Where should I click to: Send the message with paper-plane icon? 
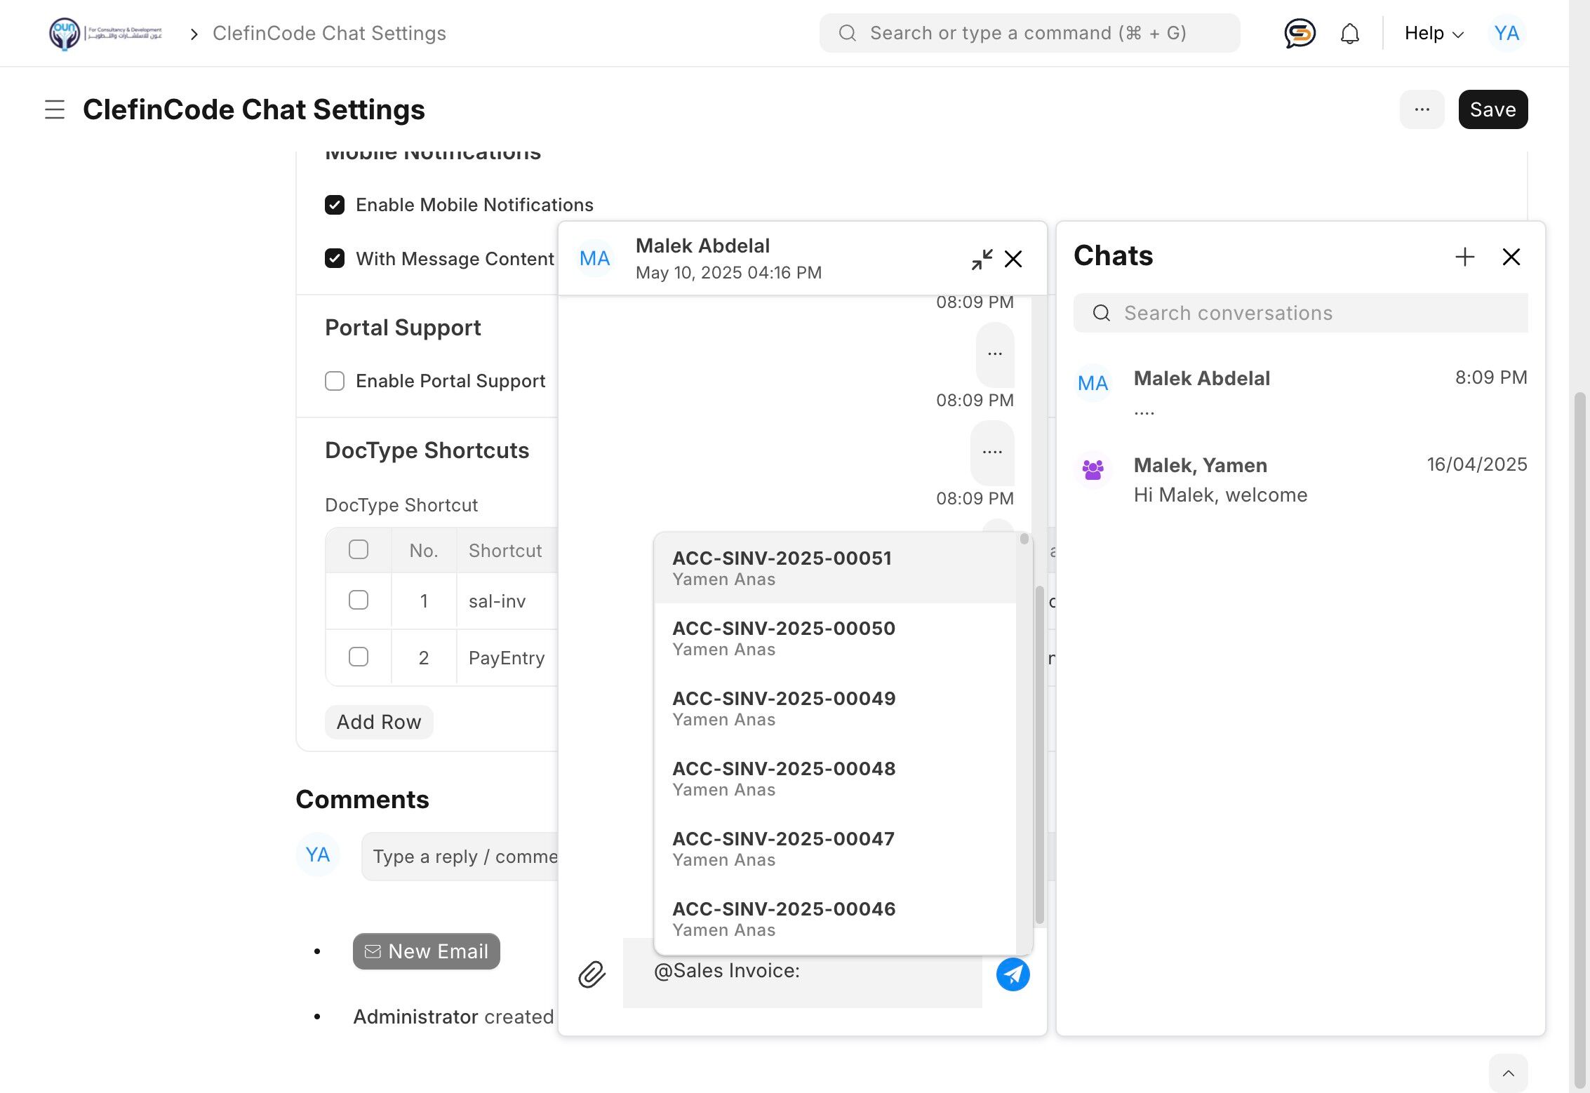(1013, 974)
